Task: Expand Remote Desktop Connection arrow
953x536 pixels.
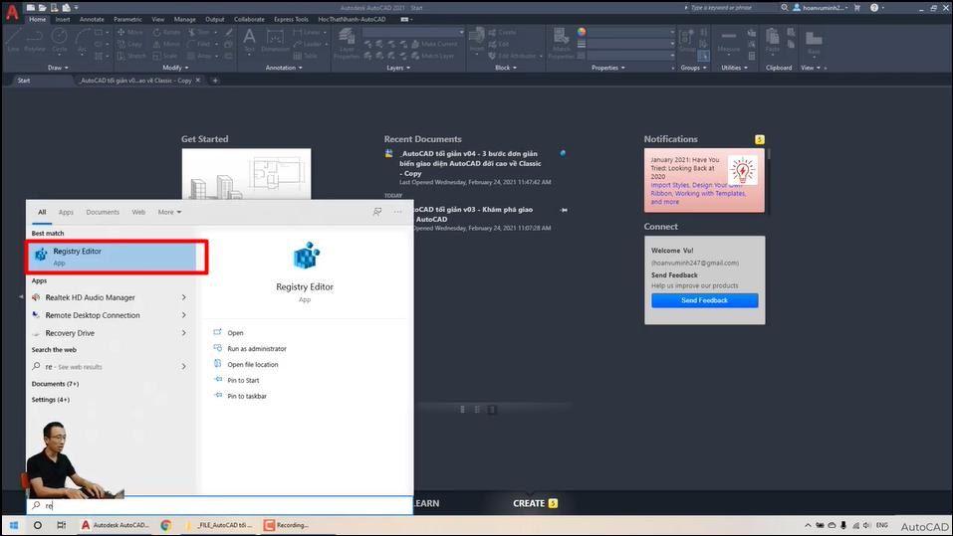Action: (183, 315)
